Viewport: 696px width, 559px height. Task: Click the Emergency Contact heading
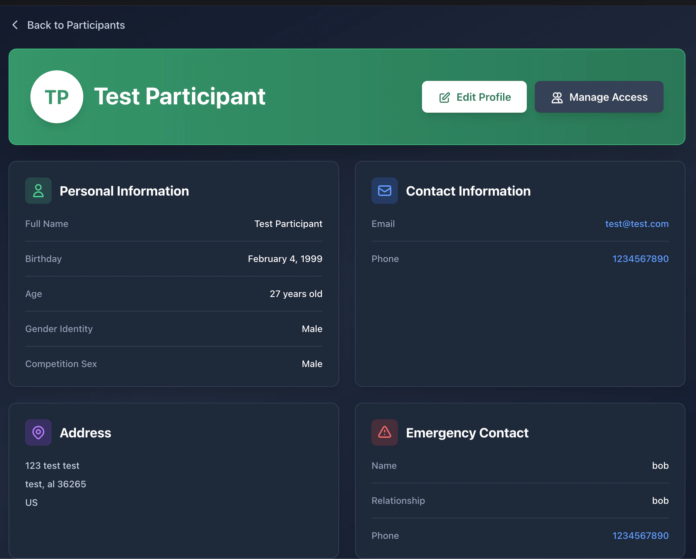pyautogui.click(x=467, y=433)
